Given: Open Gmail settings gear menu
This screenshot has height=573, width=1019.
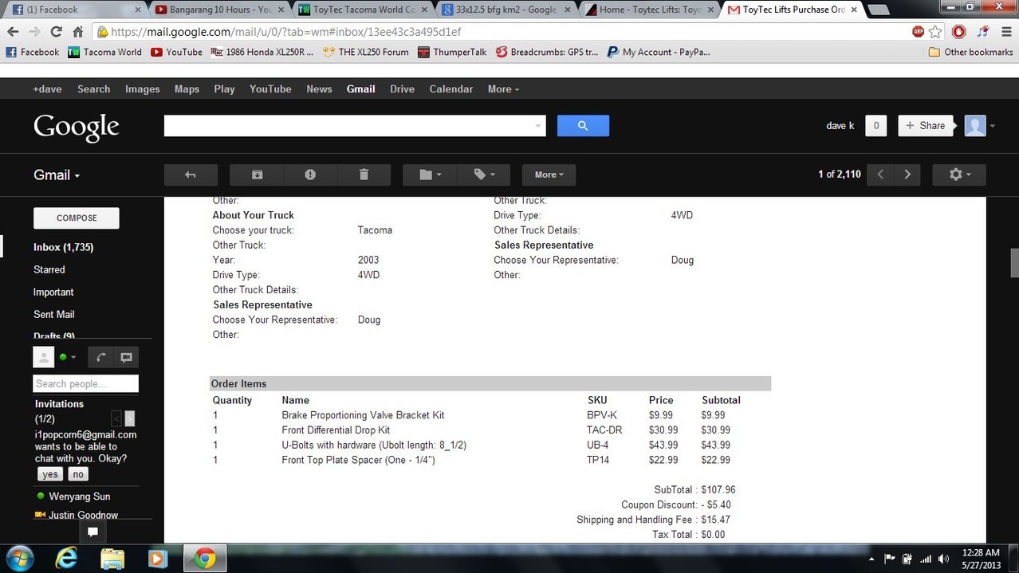Looking at the screenshot, I should click(x=959, y=175).
